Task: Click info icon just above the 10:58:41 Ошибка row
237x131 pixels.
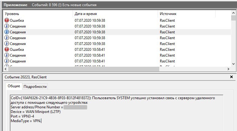Action: 7,44
